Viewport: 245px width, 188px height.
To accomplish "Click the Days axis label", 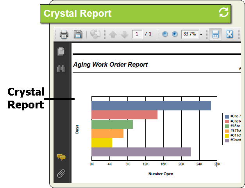I will click(77, 129).
